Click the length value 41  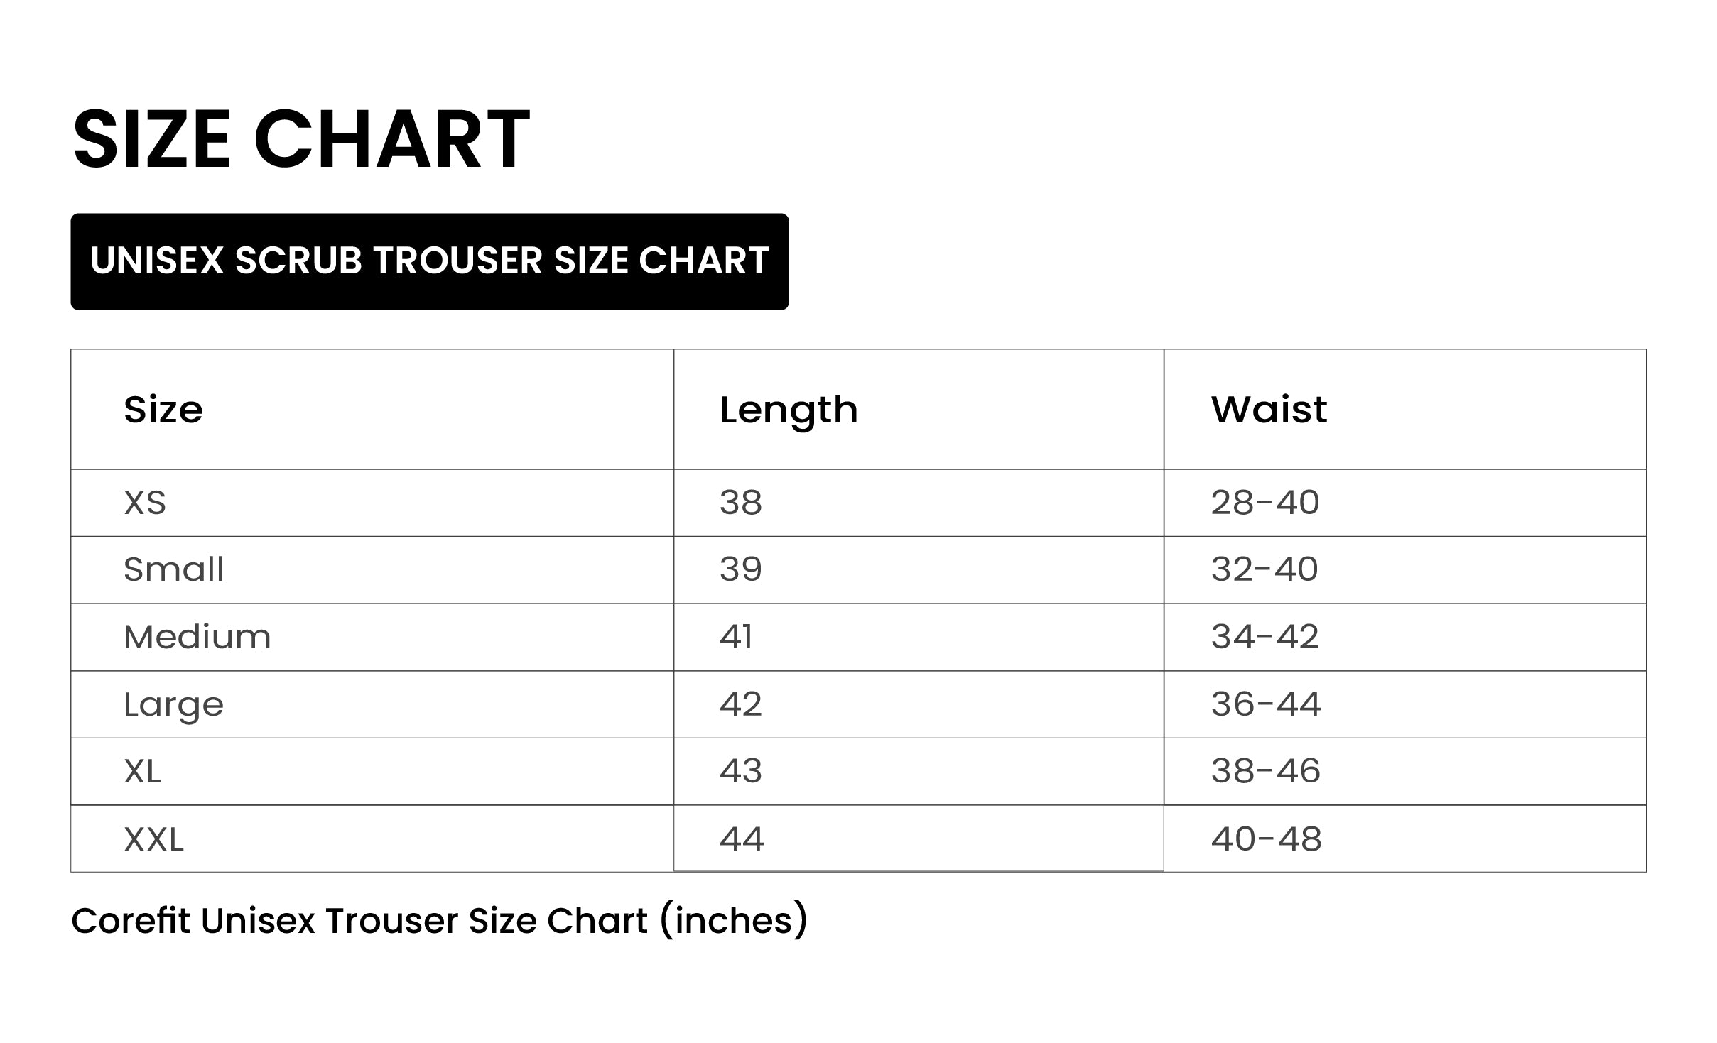(x=736, y=637)
